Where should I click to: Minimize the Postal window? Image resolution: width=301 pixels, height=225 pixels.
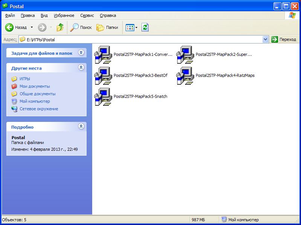(x=277, y=6)
